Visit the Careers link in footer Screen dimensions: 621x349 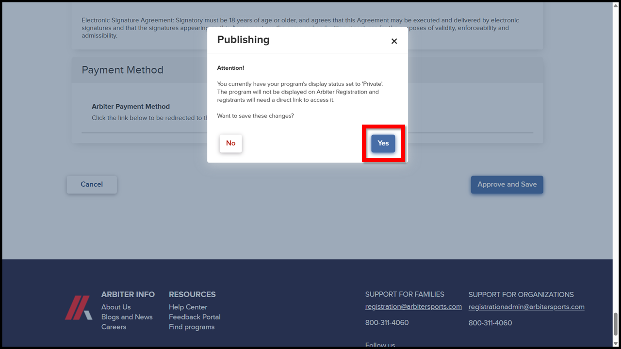pos(114,327)
